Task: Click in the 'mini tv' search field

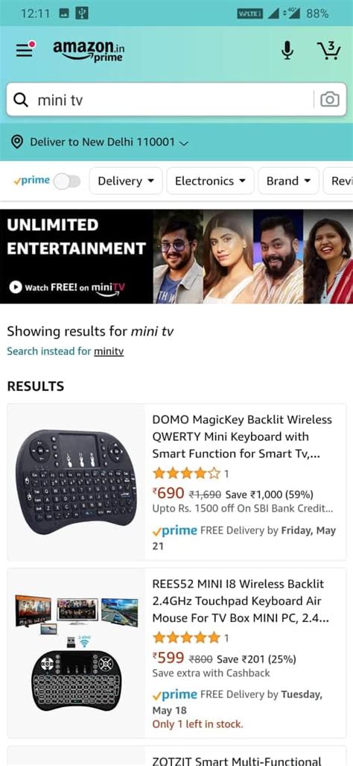Action: [166, 100]
